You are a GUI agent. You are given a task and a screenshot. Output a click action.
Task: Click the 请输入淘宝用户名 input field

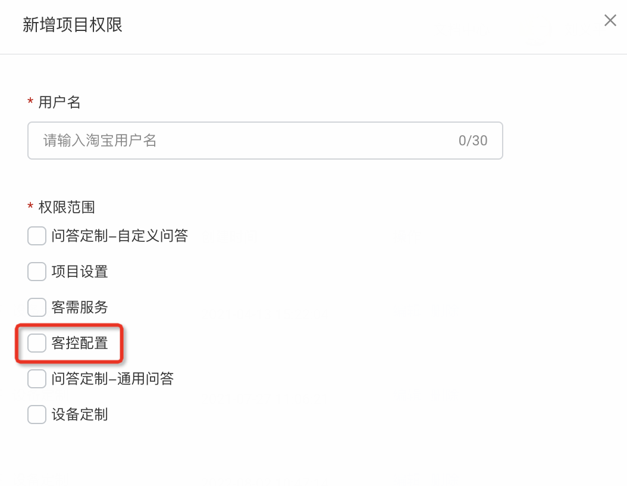265,141
